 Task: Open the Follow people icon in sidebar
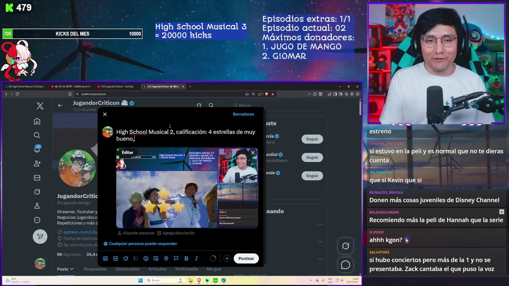pyautogui.click(x=37, y=163)
